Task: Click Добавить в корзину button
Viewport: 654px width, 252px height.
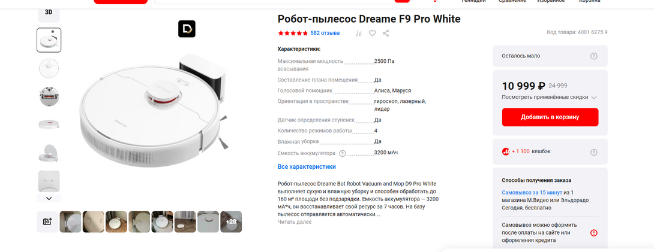Action: (550, 117)
